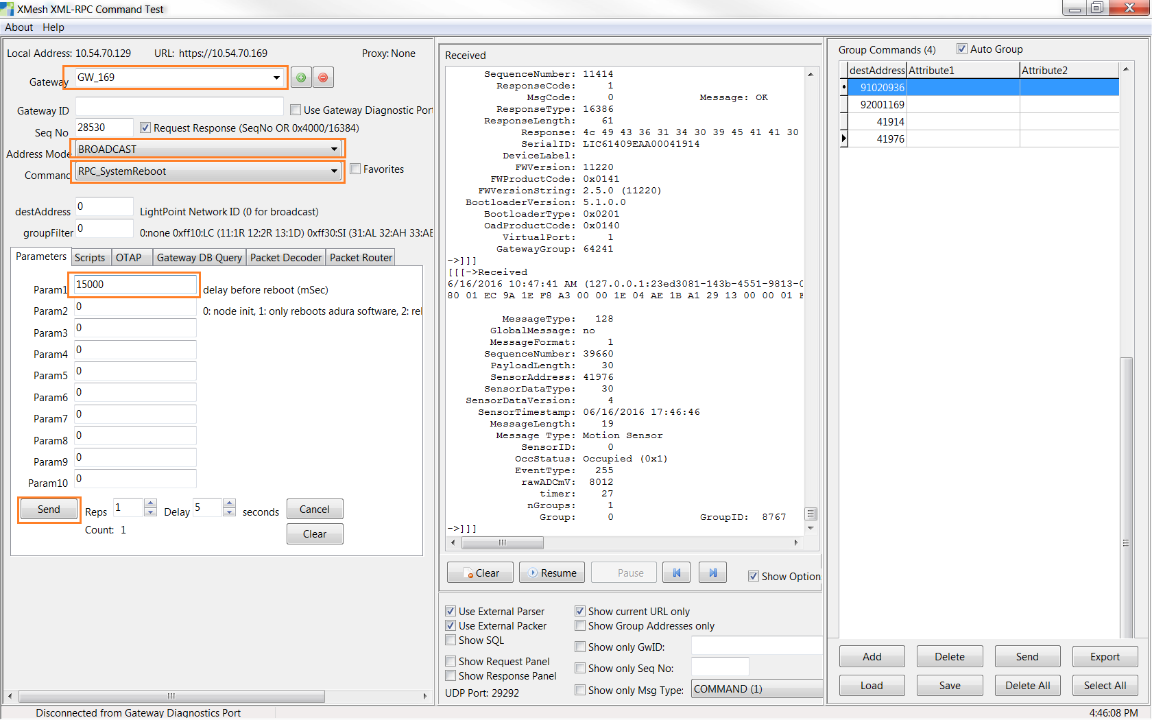The image size is (1152, 720).
Task: Jump to last received message icon
Action: pyautogui.click(x=712, y=573)
